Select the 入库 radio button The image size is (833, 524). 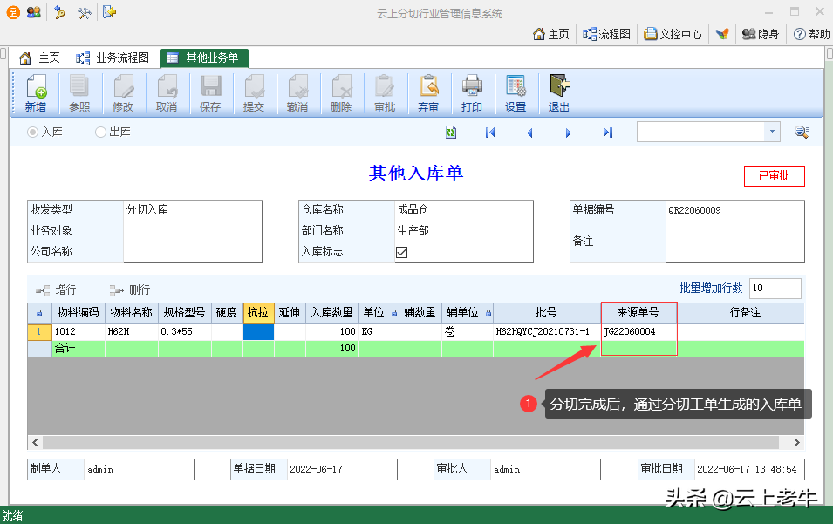pos(33,133)
